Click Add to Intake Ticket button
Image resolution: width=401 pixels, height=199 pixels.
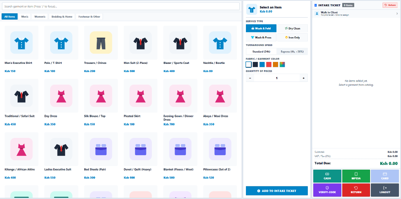point(277,191)
